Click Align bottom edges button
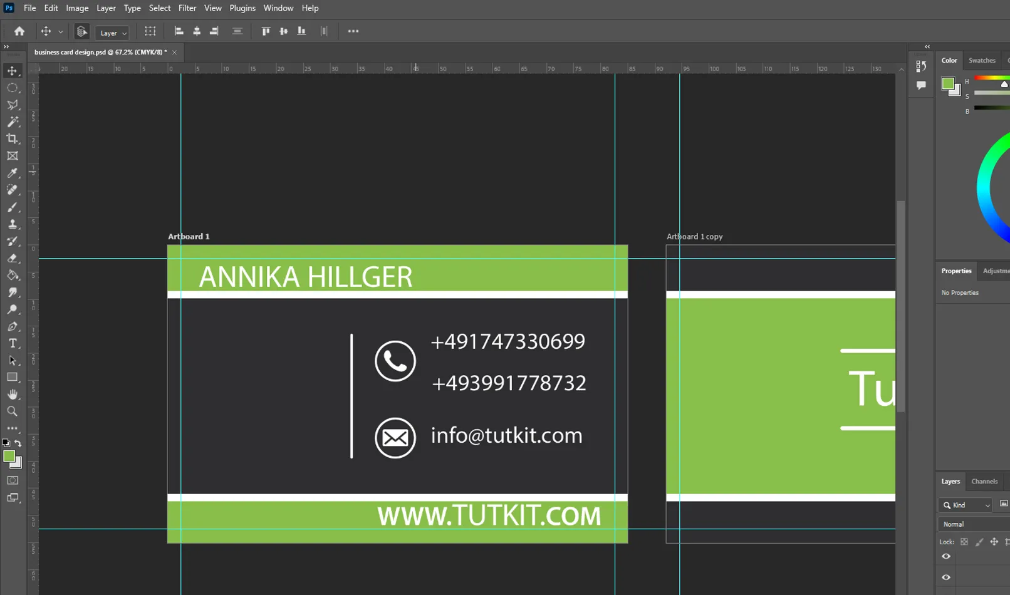 tap(301, 31)
